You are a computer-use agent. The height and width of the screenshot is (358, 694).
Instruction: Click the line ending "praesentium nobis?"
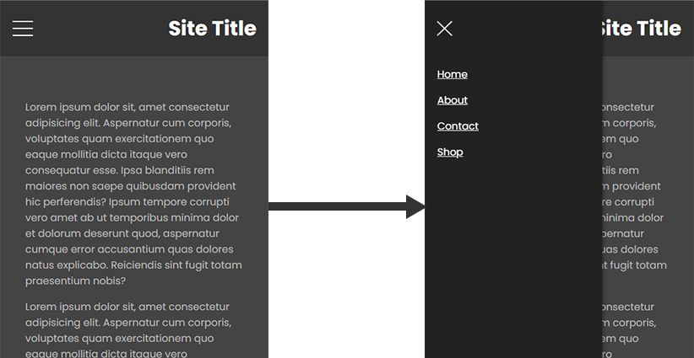75,281
